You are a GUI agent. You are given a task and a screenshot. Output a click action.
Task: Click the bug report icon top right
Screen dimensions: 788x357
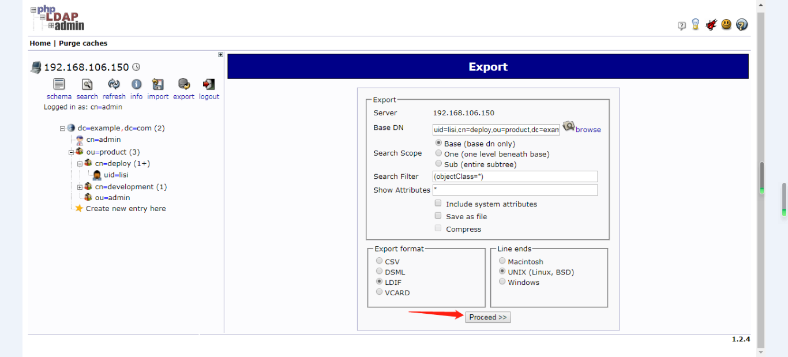coord(711,24)
